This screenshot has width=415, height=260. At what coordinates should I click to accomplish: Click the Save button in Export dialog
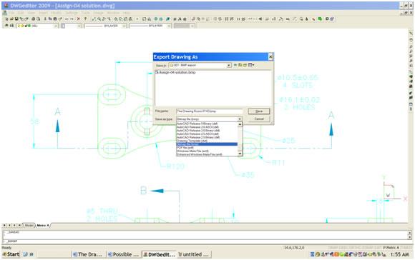click(x=259, y=111)
